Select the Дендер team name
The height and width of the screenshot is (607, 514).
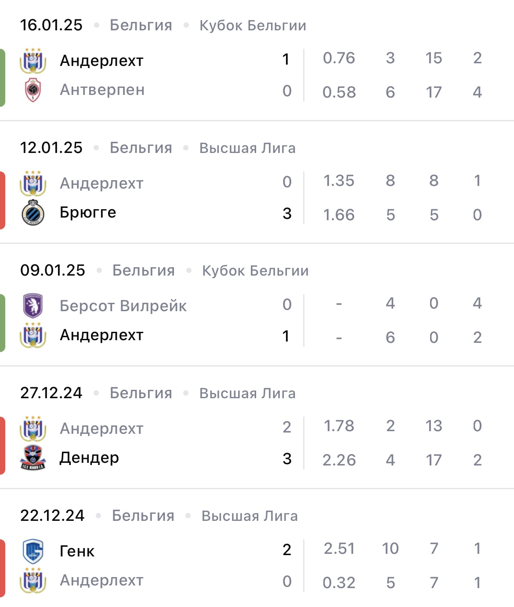[x=89, y=458]
